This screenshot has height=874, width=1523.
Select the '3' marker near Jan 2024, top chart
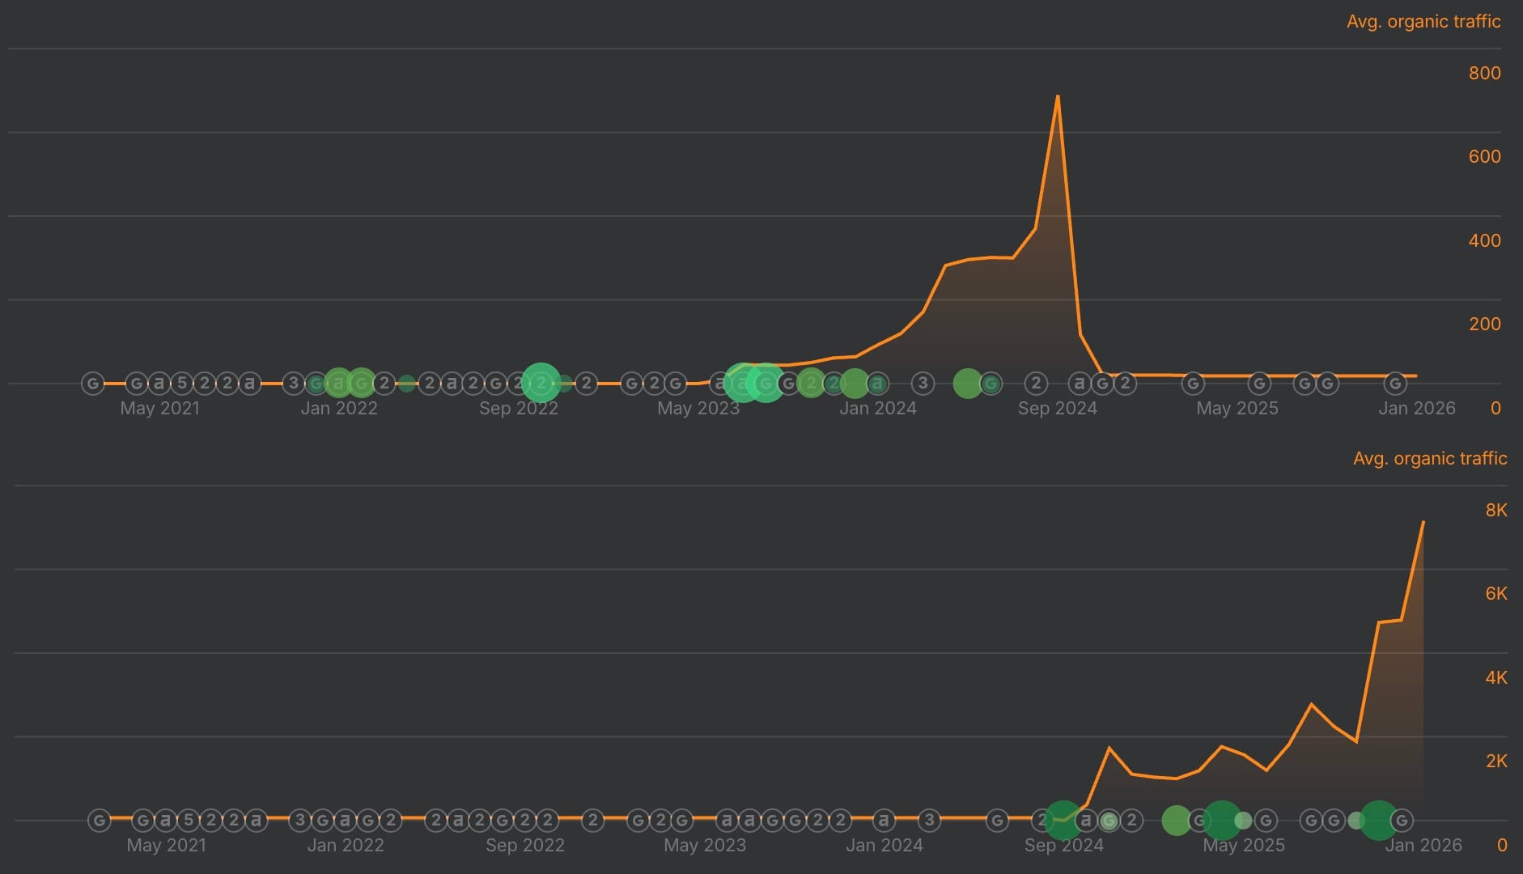[x=923, y=383]
